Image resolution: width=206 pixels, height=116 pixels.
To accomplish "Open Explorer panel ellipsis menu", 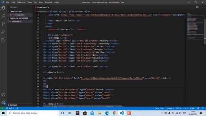I will point(29,7).
